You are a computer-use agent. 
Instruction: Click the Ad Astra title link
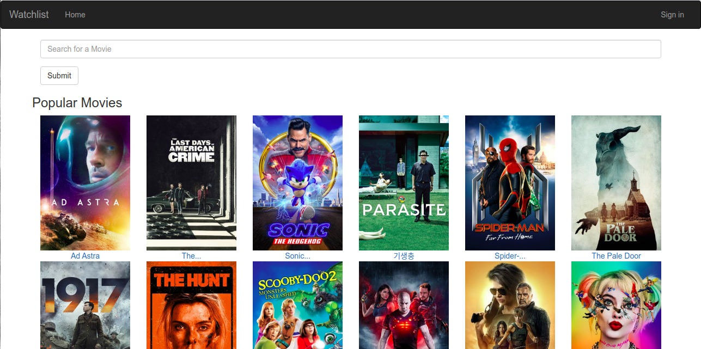click(x=85, y=256)
